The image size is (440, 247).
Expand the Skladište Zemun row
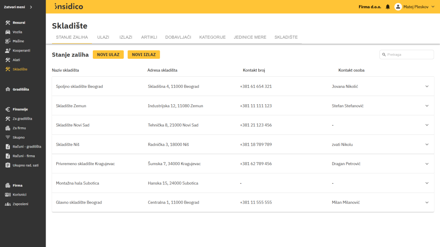(x=427, y=106)
